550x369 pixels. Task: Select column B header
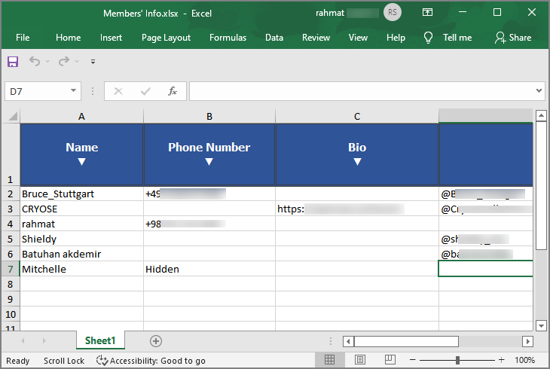point(209,116)
